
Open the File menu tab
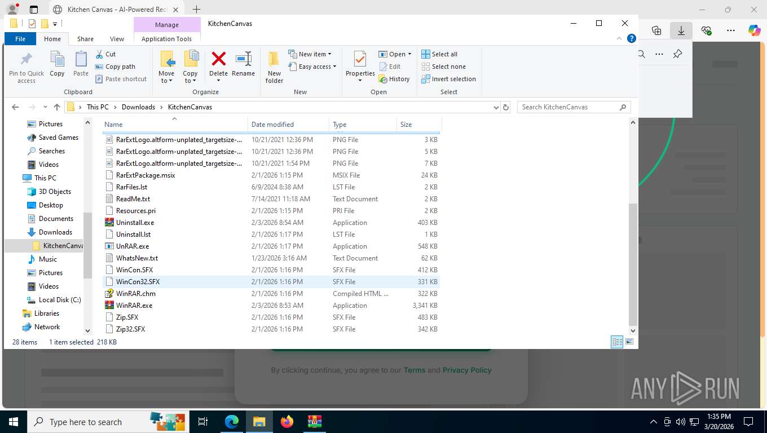pyautogui.click(x=20, y=39)
